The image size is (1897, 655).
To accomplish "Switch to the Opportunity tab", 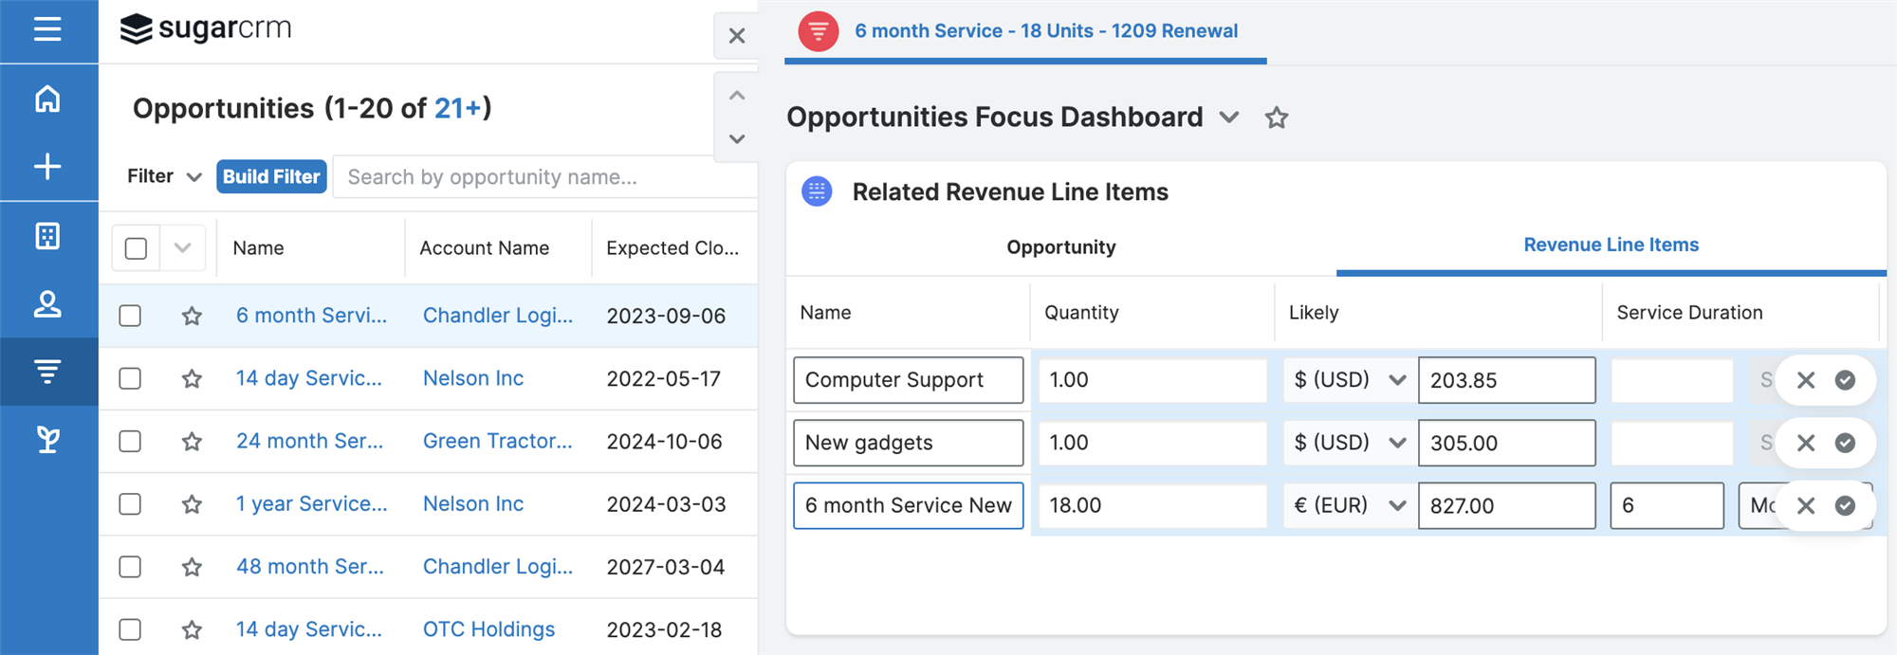I will tap(1060, 247).
